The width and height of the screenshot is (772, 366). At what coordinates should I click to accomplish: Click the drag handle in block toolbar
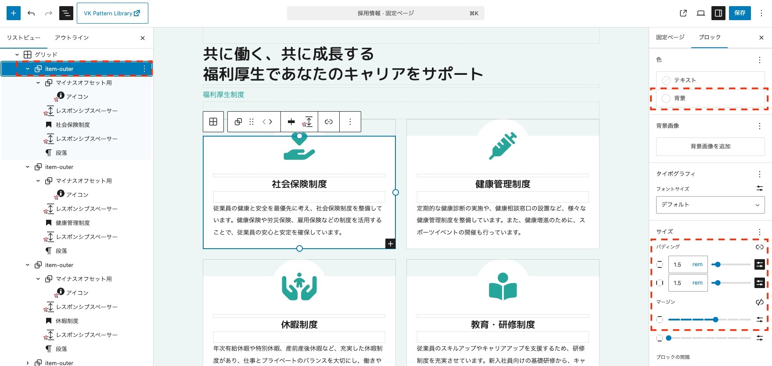point(251,122)
